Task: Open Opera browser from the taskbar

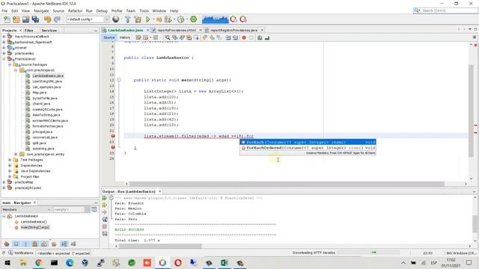Action: [178, 262]
